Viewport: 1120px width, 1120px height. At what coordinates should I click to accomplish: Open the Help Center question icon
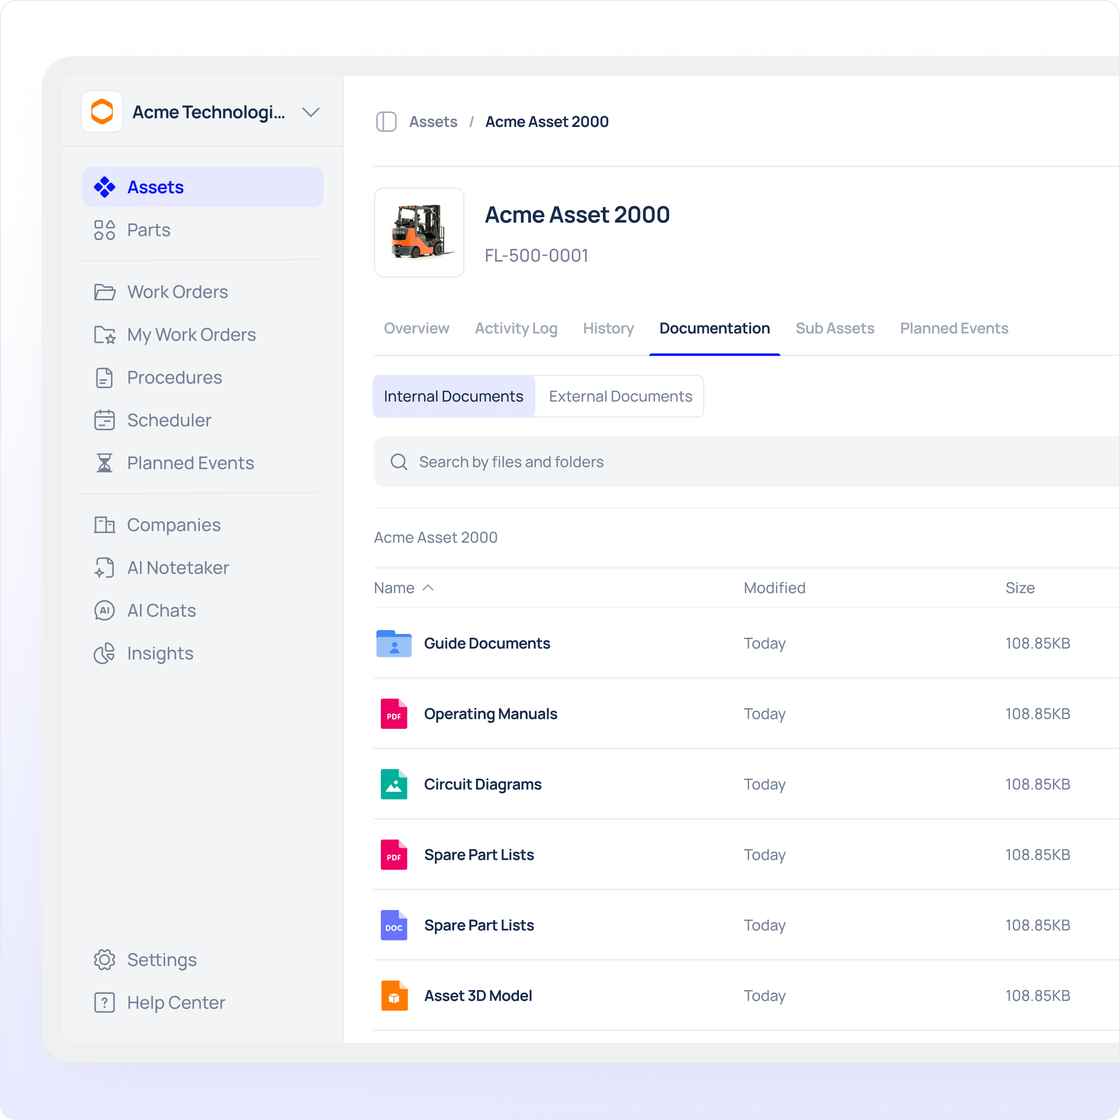pyautogui.click(x=104, y=1003)
